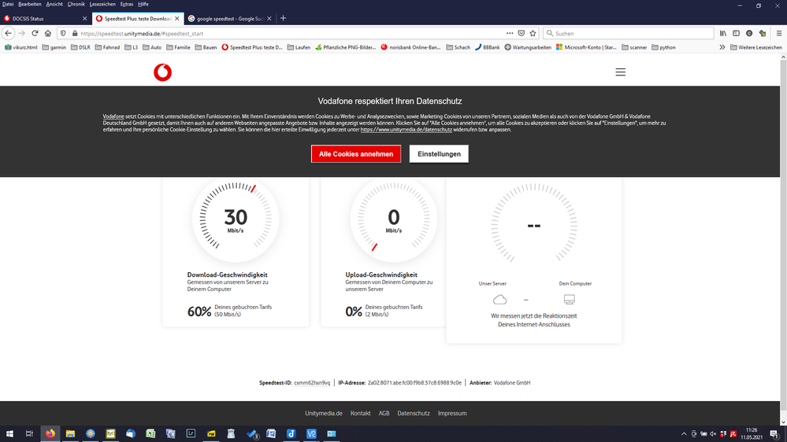Image resolution: width=787 pixels, height=442 pixels.
Task: Open the Vodafone page hamburger menu
Action: pyautogui.click(x=620, y=72)
